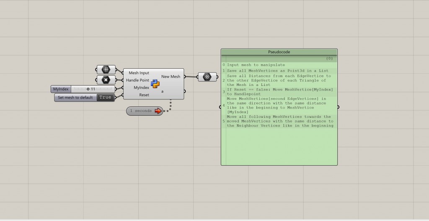429x221 pixels.
Task: Click the Pseudocode panel title bar
Action: (x=279, y=52)
